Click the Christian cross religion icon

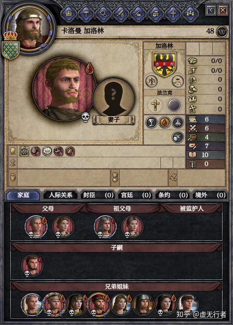(x=155, y=105)
